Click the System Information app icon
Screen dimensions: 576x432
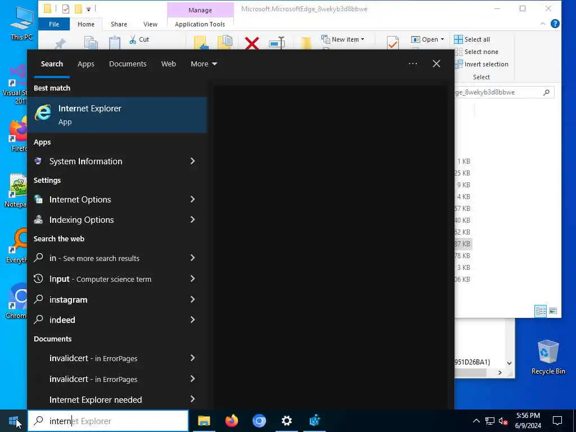38,161
